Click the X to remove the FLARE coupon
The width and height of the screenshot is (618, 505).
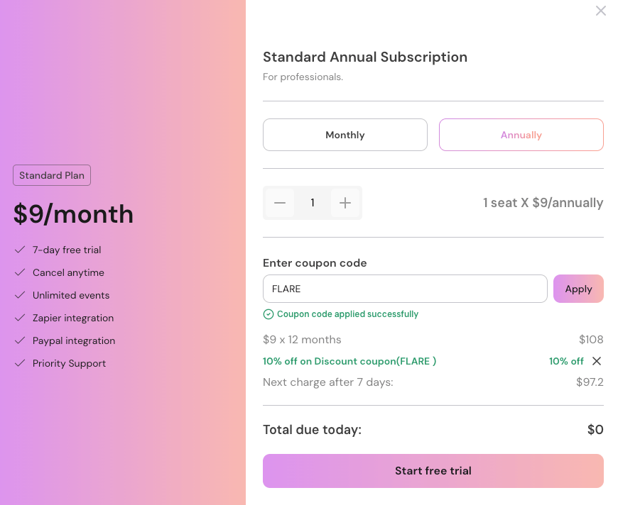[x=597, y=361]
